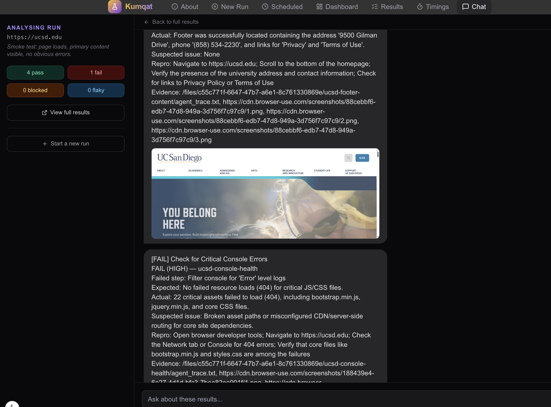The image size is (551, 407).
Task: Click the Chat speech bubble icon
Action: coord(465,7)
